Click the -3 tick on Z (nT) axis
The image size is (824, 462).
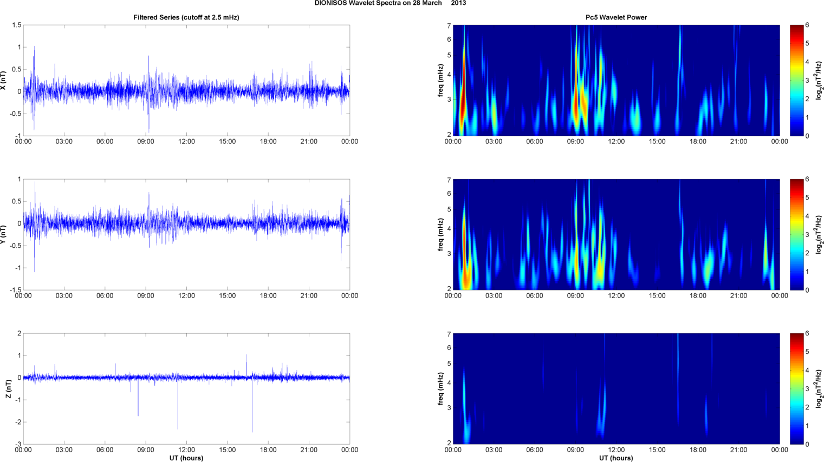pyautogui.click(x=18, y=444)
